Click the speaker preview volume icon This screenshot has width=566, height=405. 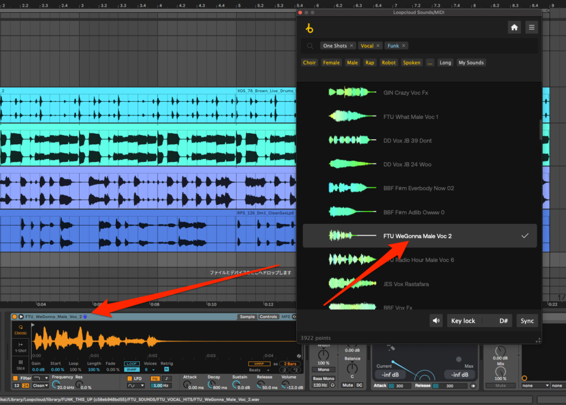tap(436, 320)
